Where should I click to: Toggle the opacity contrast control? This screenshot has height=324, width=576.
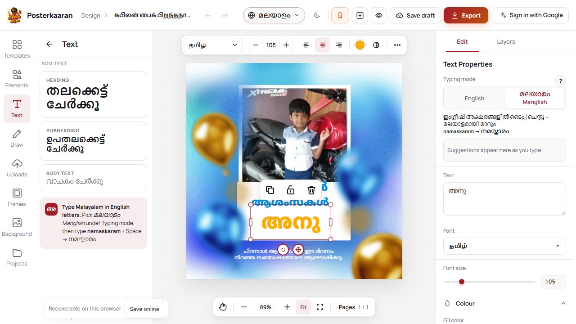(x=376, y=45)
